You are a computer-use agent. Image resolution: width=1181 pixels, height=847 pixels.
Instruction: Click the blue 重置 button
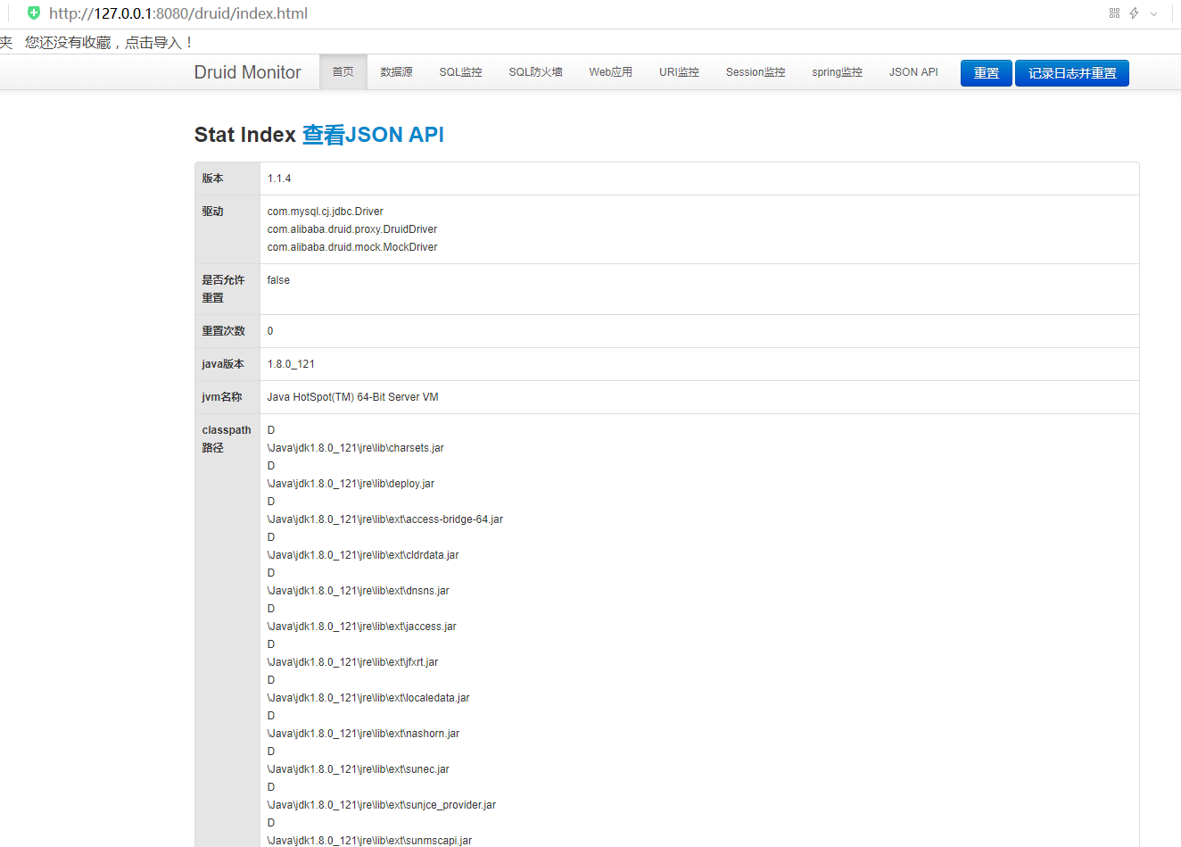(x=987, y=73)
